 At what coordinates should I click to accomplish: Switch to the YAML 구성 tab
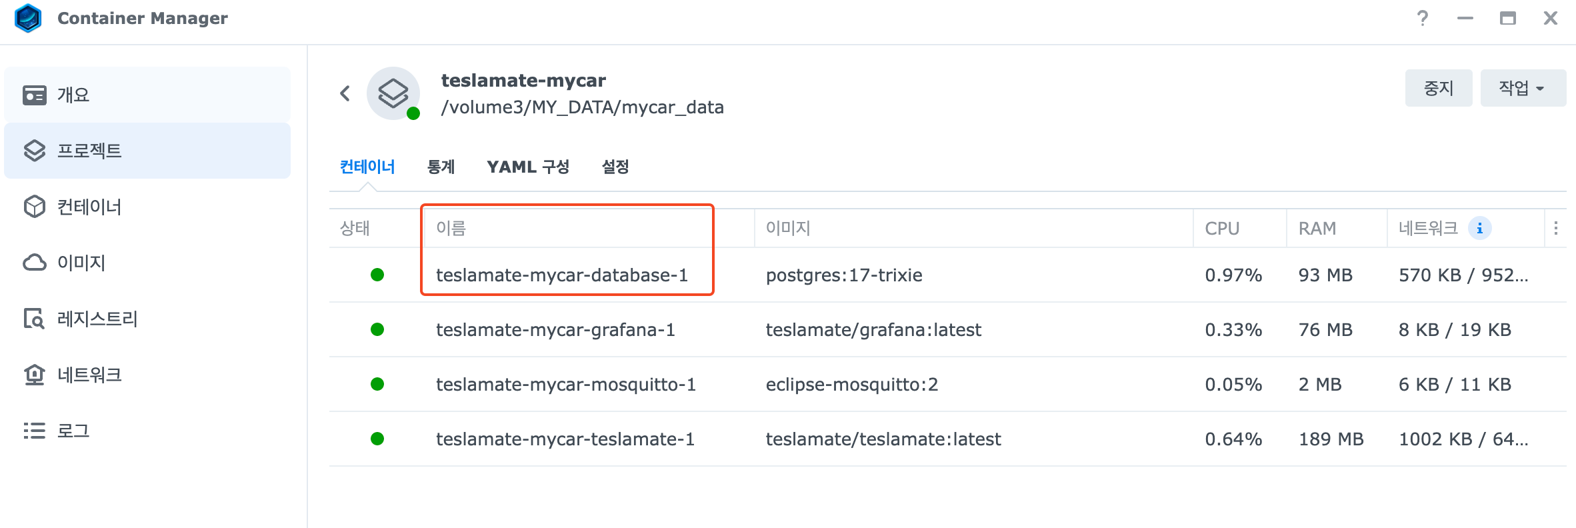pyautogui.click(x=528, y=167)
